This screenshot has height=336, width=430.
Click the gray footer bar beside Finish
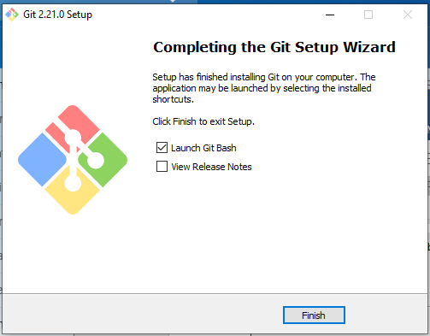[x=143, y=315]
